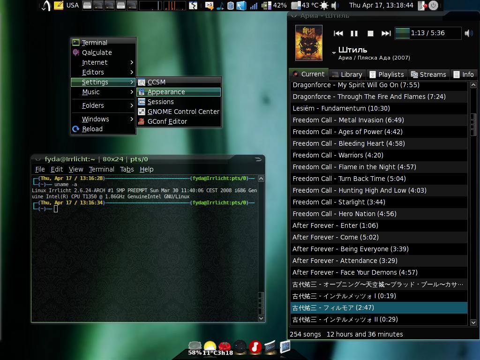Select Freedom Call - Warriors track
The height and width of the screenshot is (360, 480).
tap(379, 155)
